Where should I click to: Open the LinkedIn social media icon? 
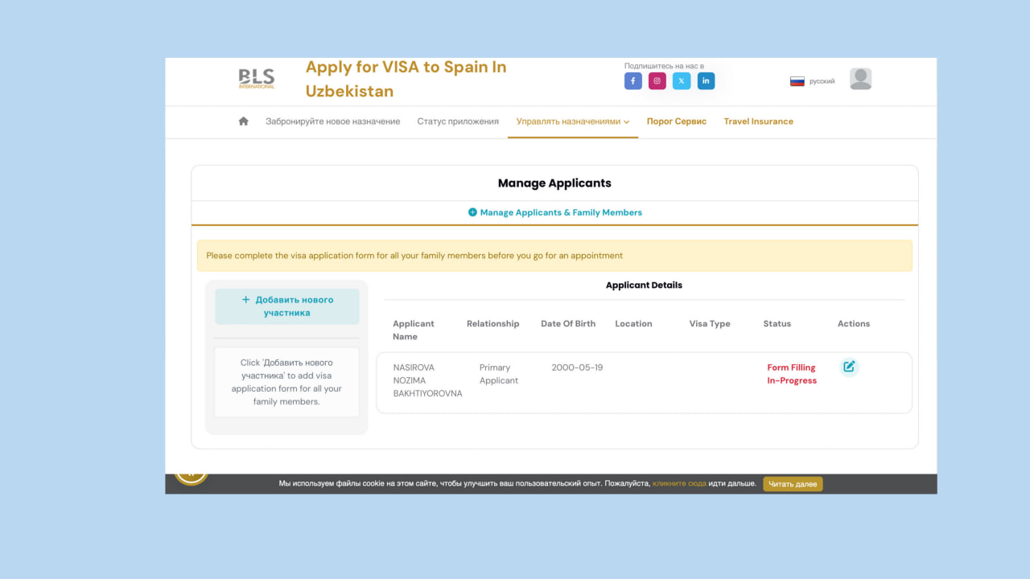click(x=706, y=81)
